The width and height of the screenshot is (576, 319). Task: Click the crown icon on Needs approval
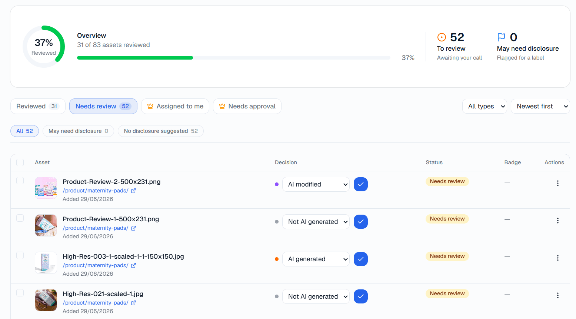click(222, 106)
